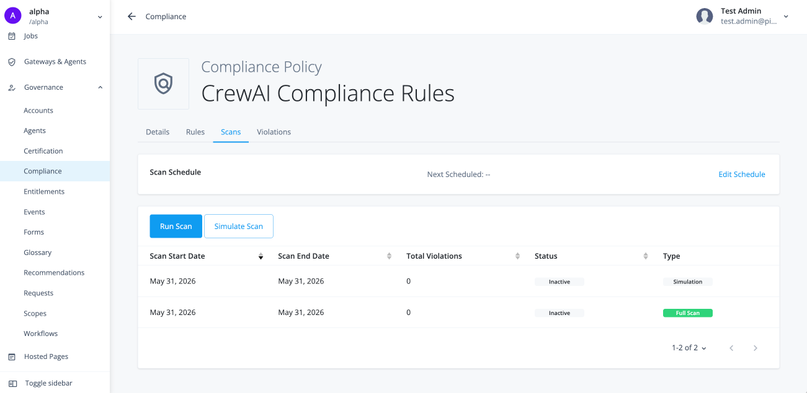Screen dimensions: 807x393
Task: Sort by Total Violations arrow icon
Action: tap(518, 256)
